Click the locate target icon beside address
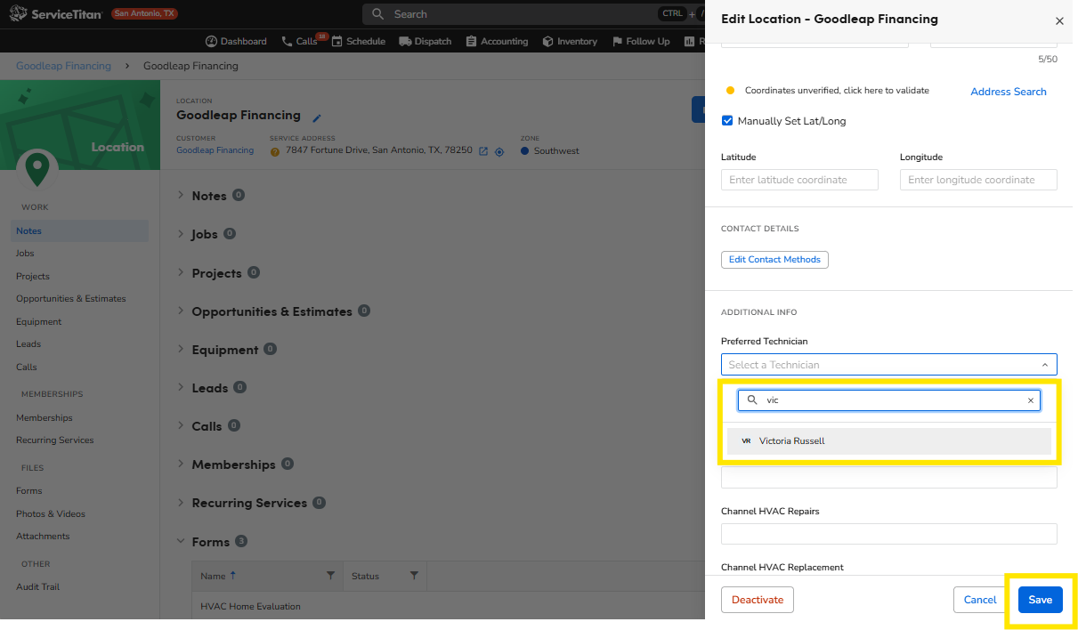The image size is (1078, 630). [499, 151]
